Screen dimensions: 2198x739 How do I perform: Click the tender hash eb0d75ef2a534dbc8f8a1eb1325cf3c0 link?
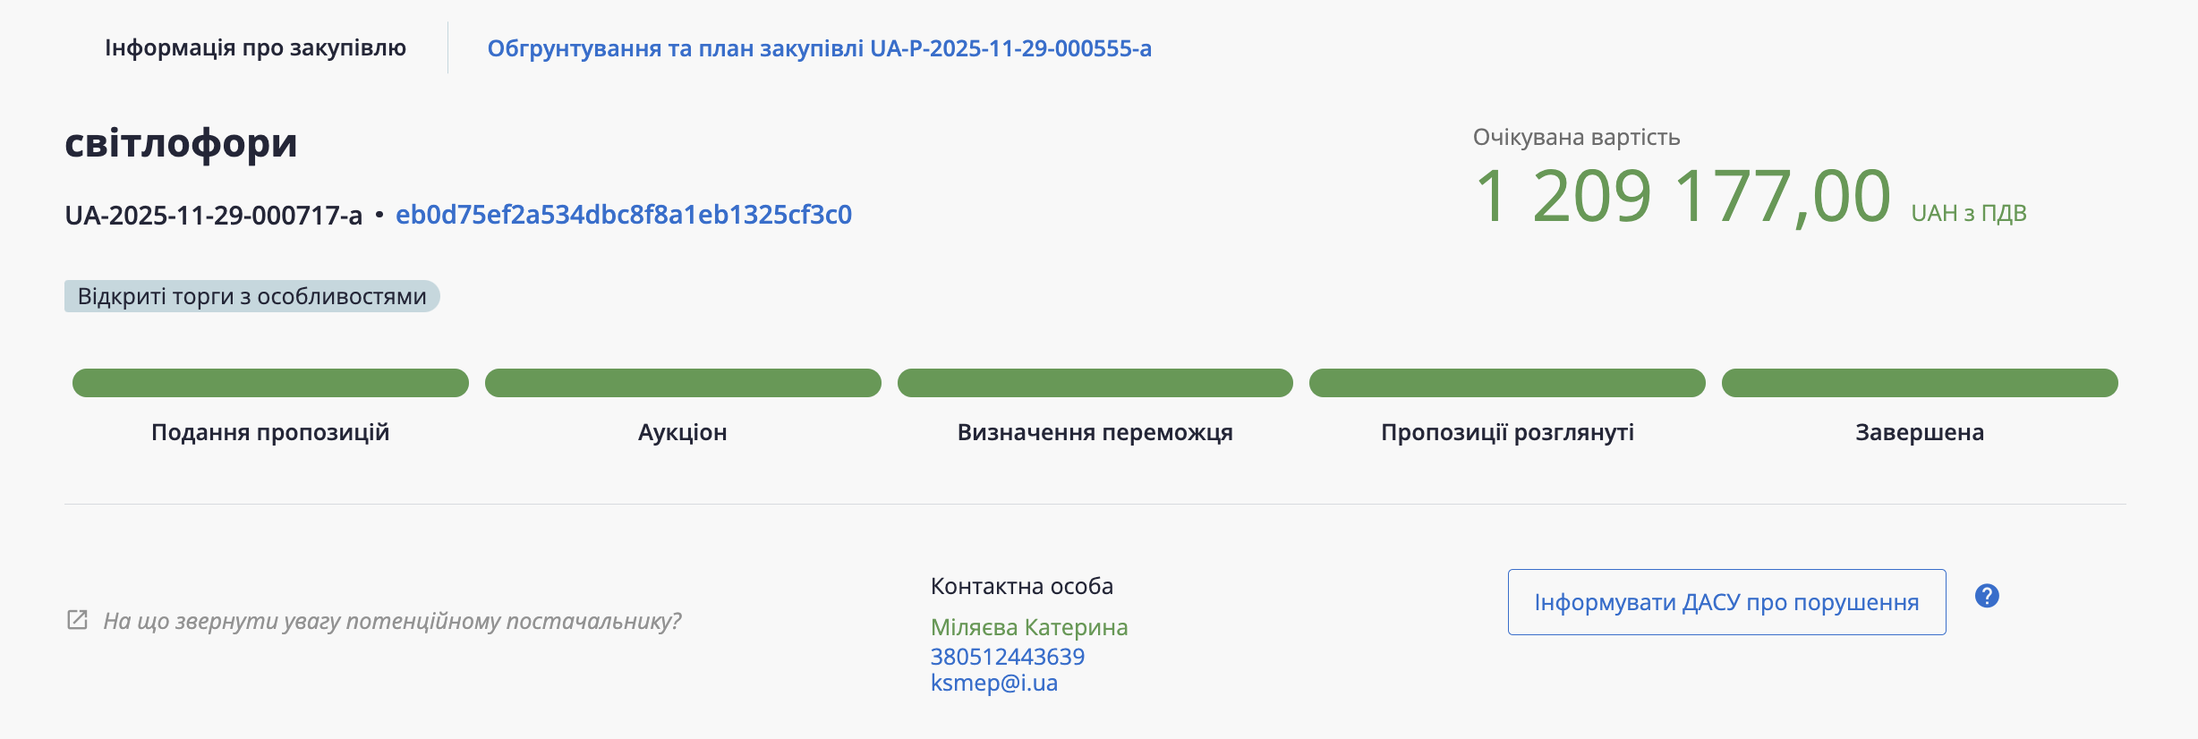point(623,215)
